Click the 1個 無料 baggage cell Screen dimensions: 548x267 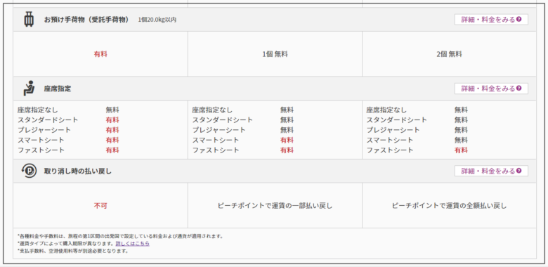pos(275,54)
